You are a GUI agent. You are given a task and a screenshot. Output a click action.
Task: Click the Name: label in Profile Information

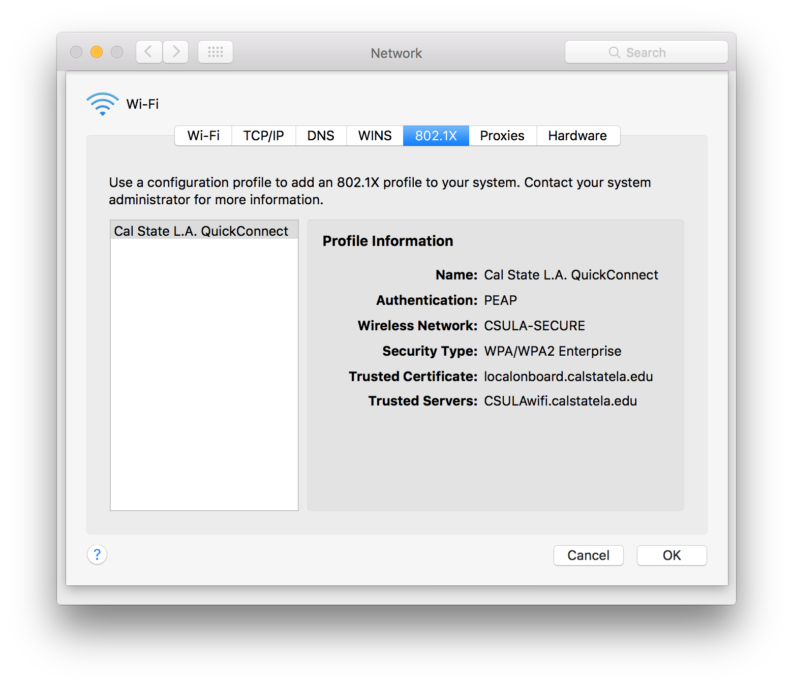[456, 275]
